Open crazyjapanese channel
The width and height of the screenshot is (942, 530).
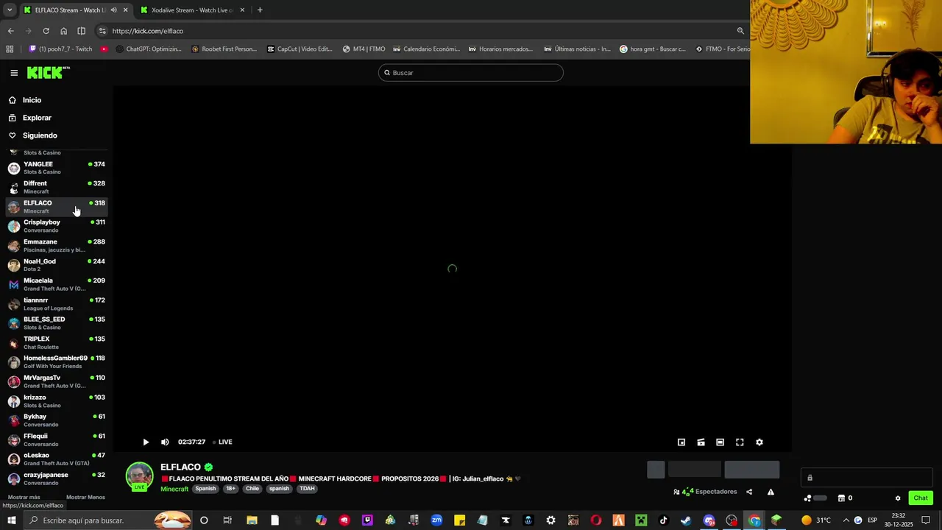point(57,478)
